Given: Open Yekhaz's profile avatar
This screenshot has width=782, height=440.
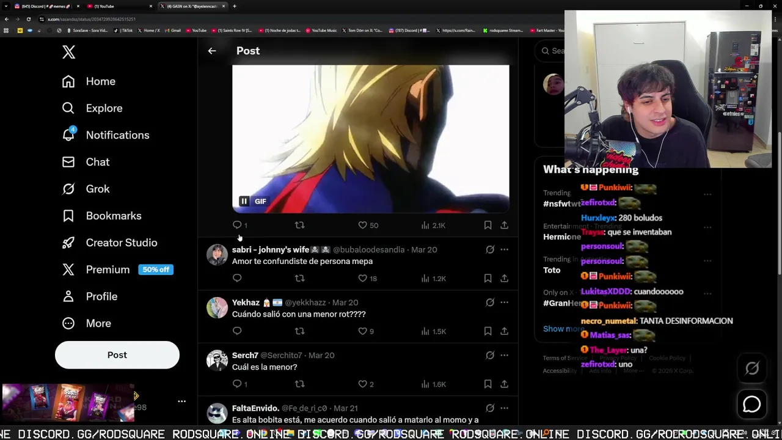Looking at the screenshot, I should click(x=217, y=307).
